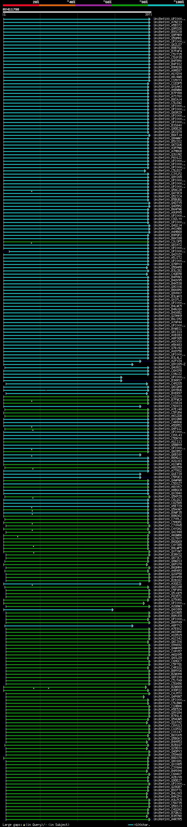Open hit UniRef100_Q5QMH1

[168, 38]
